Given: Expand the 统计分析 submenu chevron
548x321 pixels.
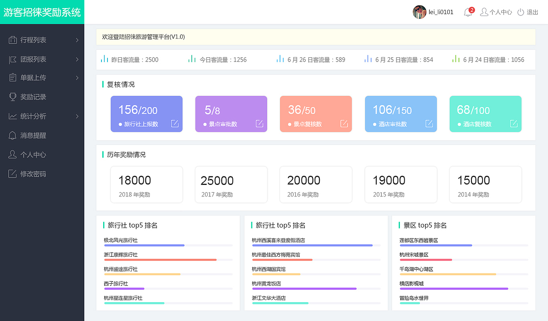Looking at the screenshot, I should tap(77, 116).
